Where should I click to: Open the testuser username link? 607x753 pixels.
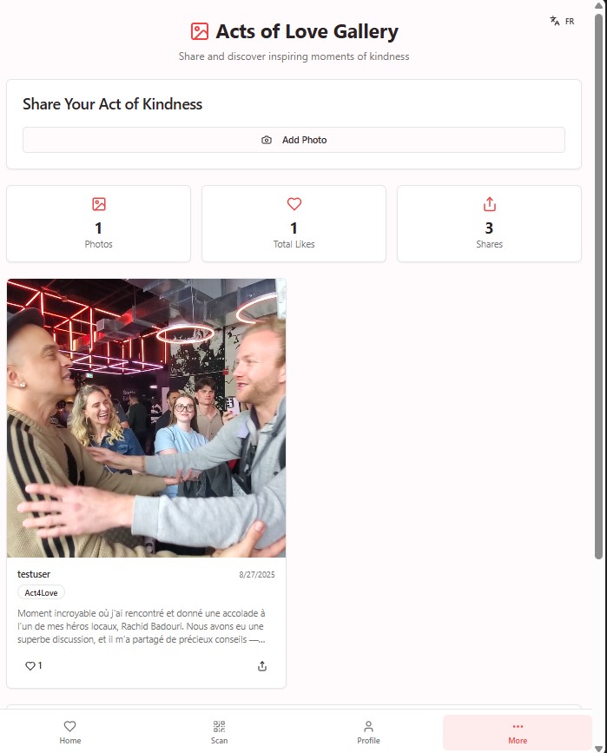coord(34,574)
